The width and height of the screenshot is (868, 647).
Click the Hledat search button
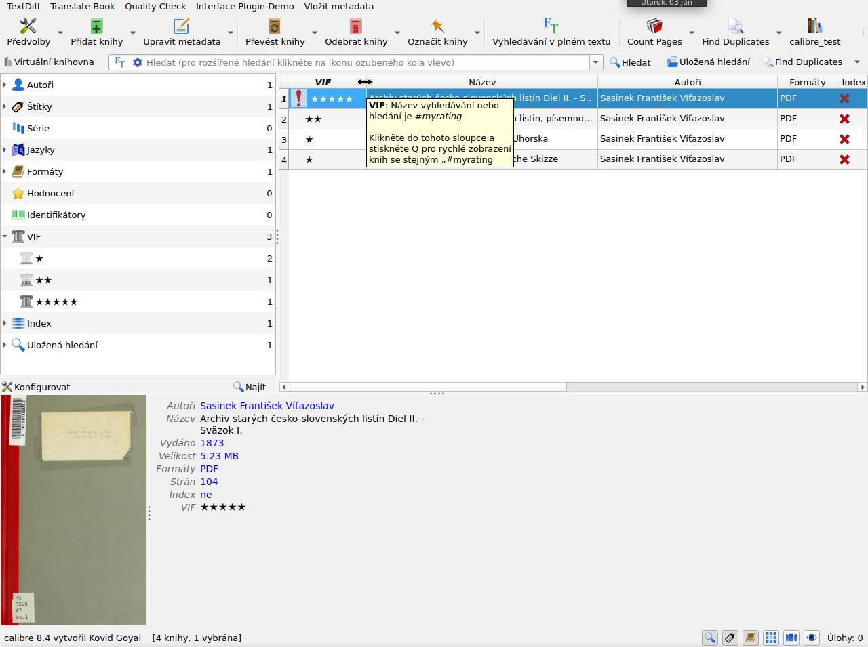(630, 62)
